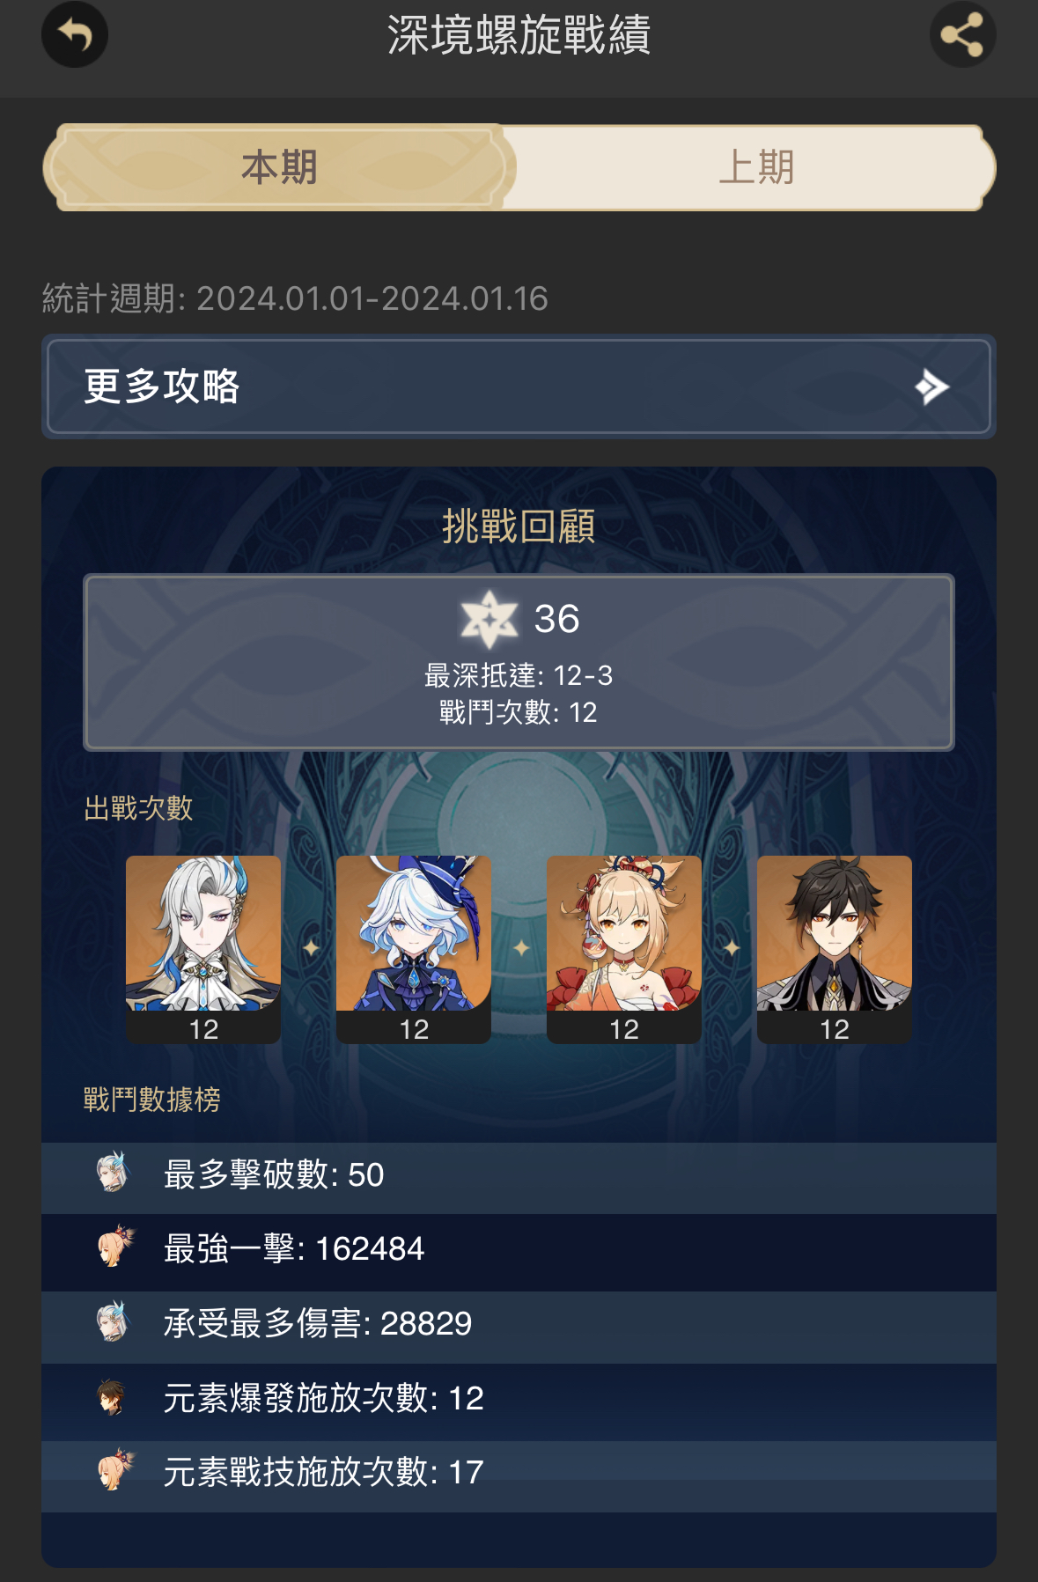This screenshot has width=1038, height=1582.
Task: Select Furina's character portrait
Action: (414, 949)
